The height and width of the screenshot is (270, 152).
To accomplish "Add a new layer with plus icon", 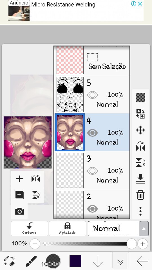I will pyautogui.click(x=19, y=179).
